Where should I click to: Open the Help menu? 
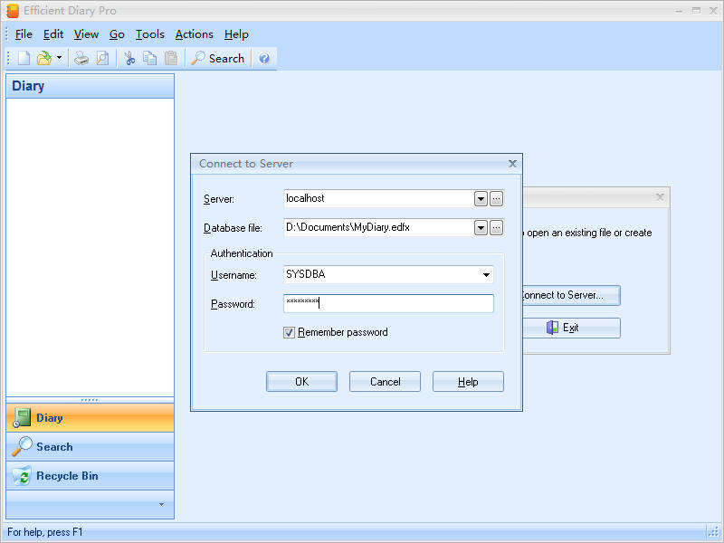236,34
